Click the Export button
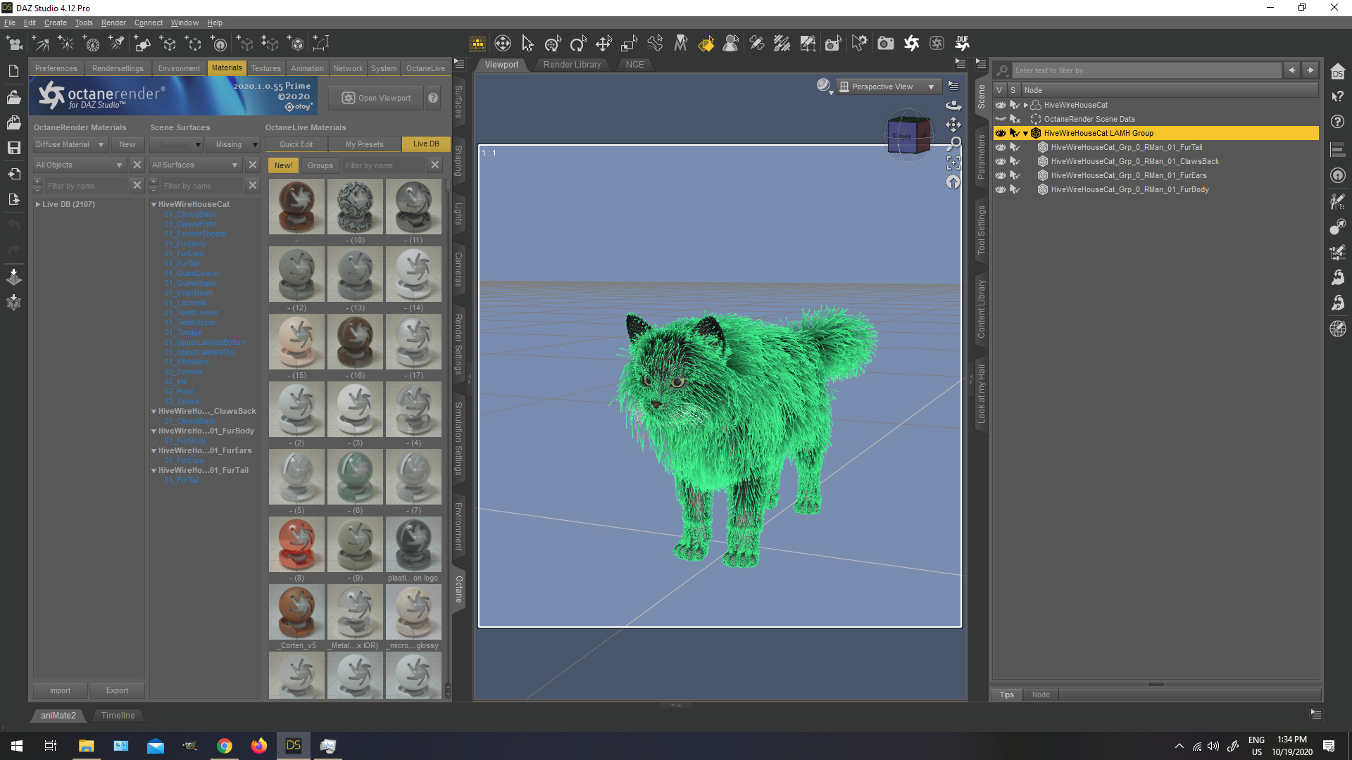This screenshot has height=760, width=1352. click(x=117, y=690)
